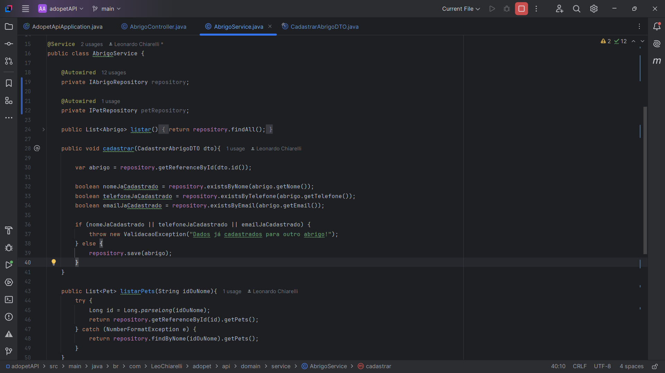Screen dimensions: 665x373
Task: Expand the folded listar method
Action: pyautogui.click(x=44, y=130)
